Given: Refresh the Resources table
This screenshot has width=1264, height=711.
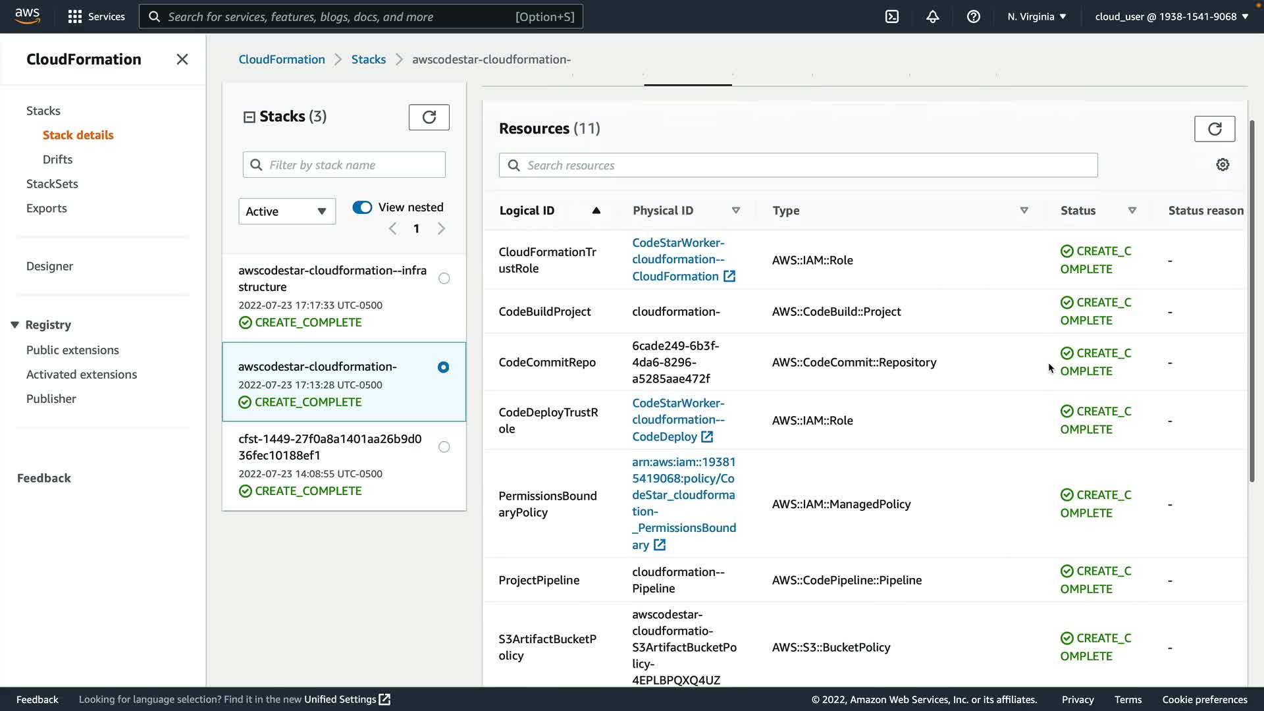Looking at the screenshot, I should pyautogui.click(x=1214, y=129).
